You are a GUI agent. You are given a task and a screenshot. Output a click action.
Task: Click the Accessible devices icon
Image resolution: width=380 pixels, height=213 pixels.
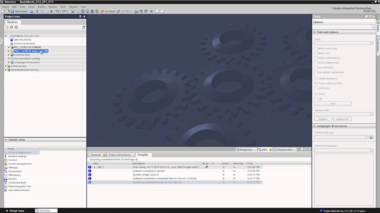(x=136, y=11)
